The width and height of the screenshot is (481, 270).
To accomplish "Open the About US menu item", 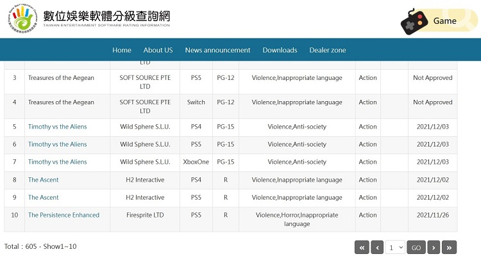I will tap(158, 50).
